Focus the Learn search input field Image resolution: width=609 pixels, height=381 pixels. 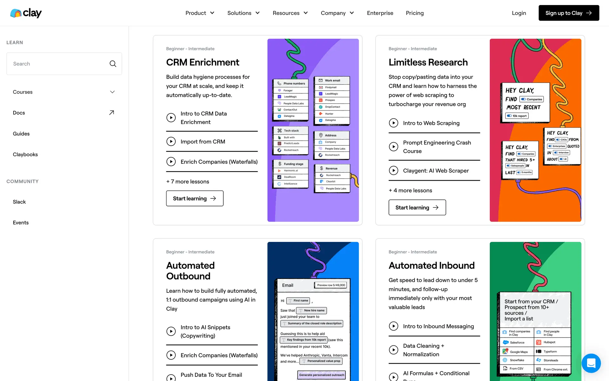[x=59, y=64]
